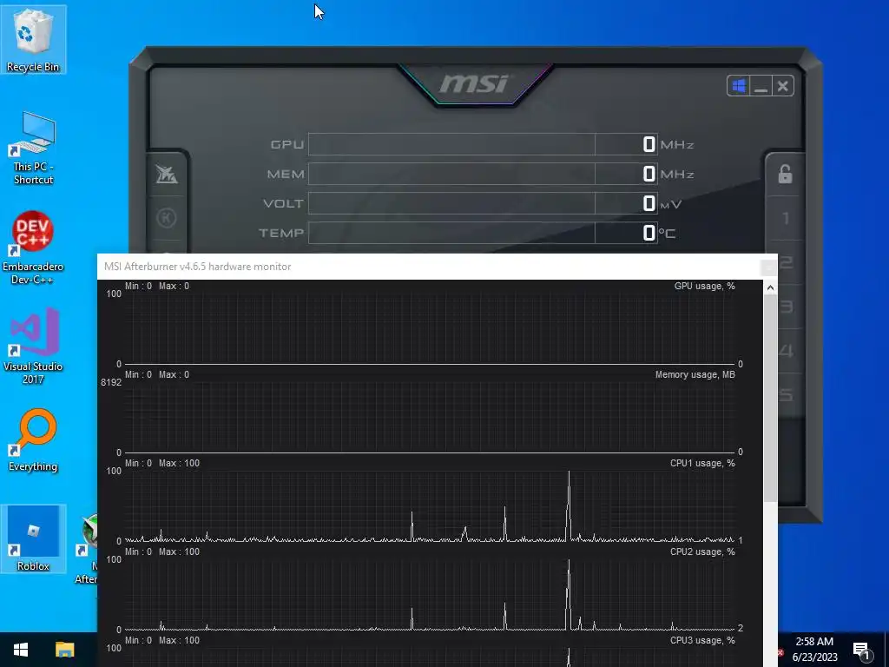Click the MEM clock bar in Afterburner
This screenshot has width=889, height=667.
483,174
